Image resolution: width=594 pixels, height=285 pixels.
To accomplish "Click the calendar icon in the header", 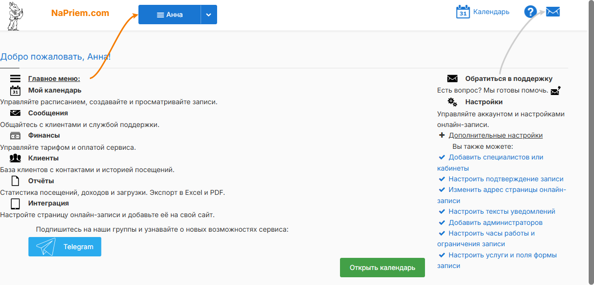I will [x=463, y=12].
